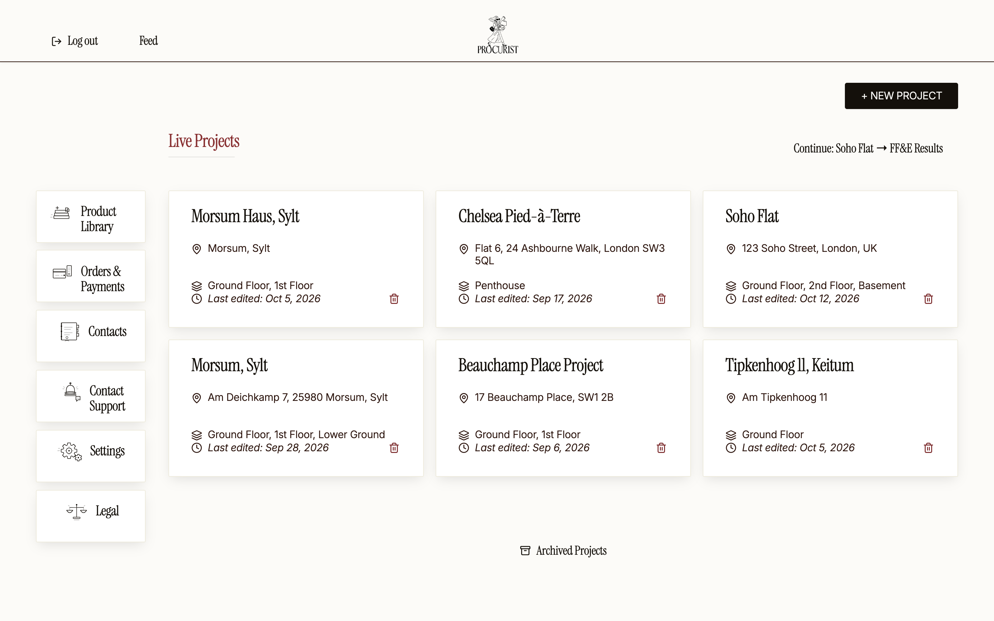Image resolution: width=994 pixels, height=621 pixels.
Task: Open the Contacts section
Action: point(91,336)
